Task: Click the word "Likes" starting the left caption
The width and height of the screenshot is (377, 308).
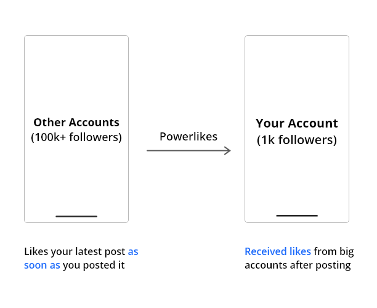Action: click(x=36, y=251)
